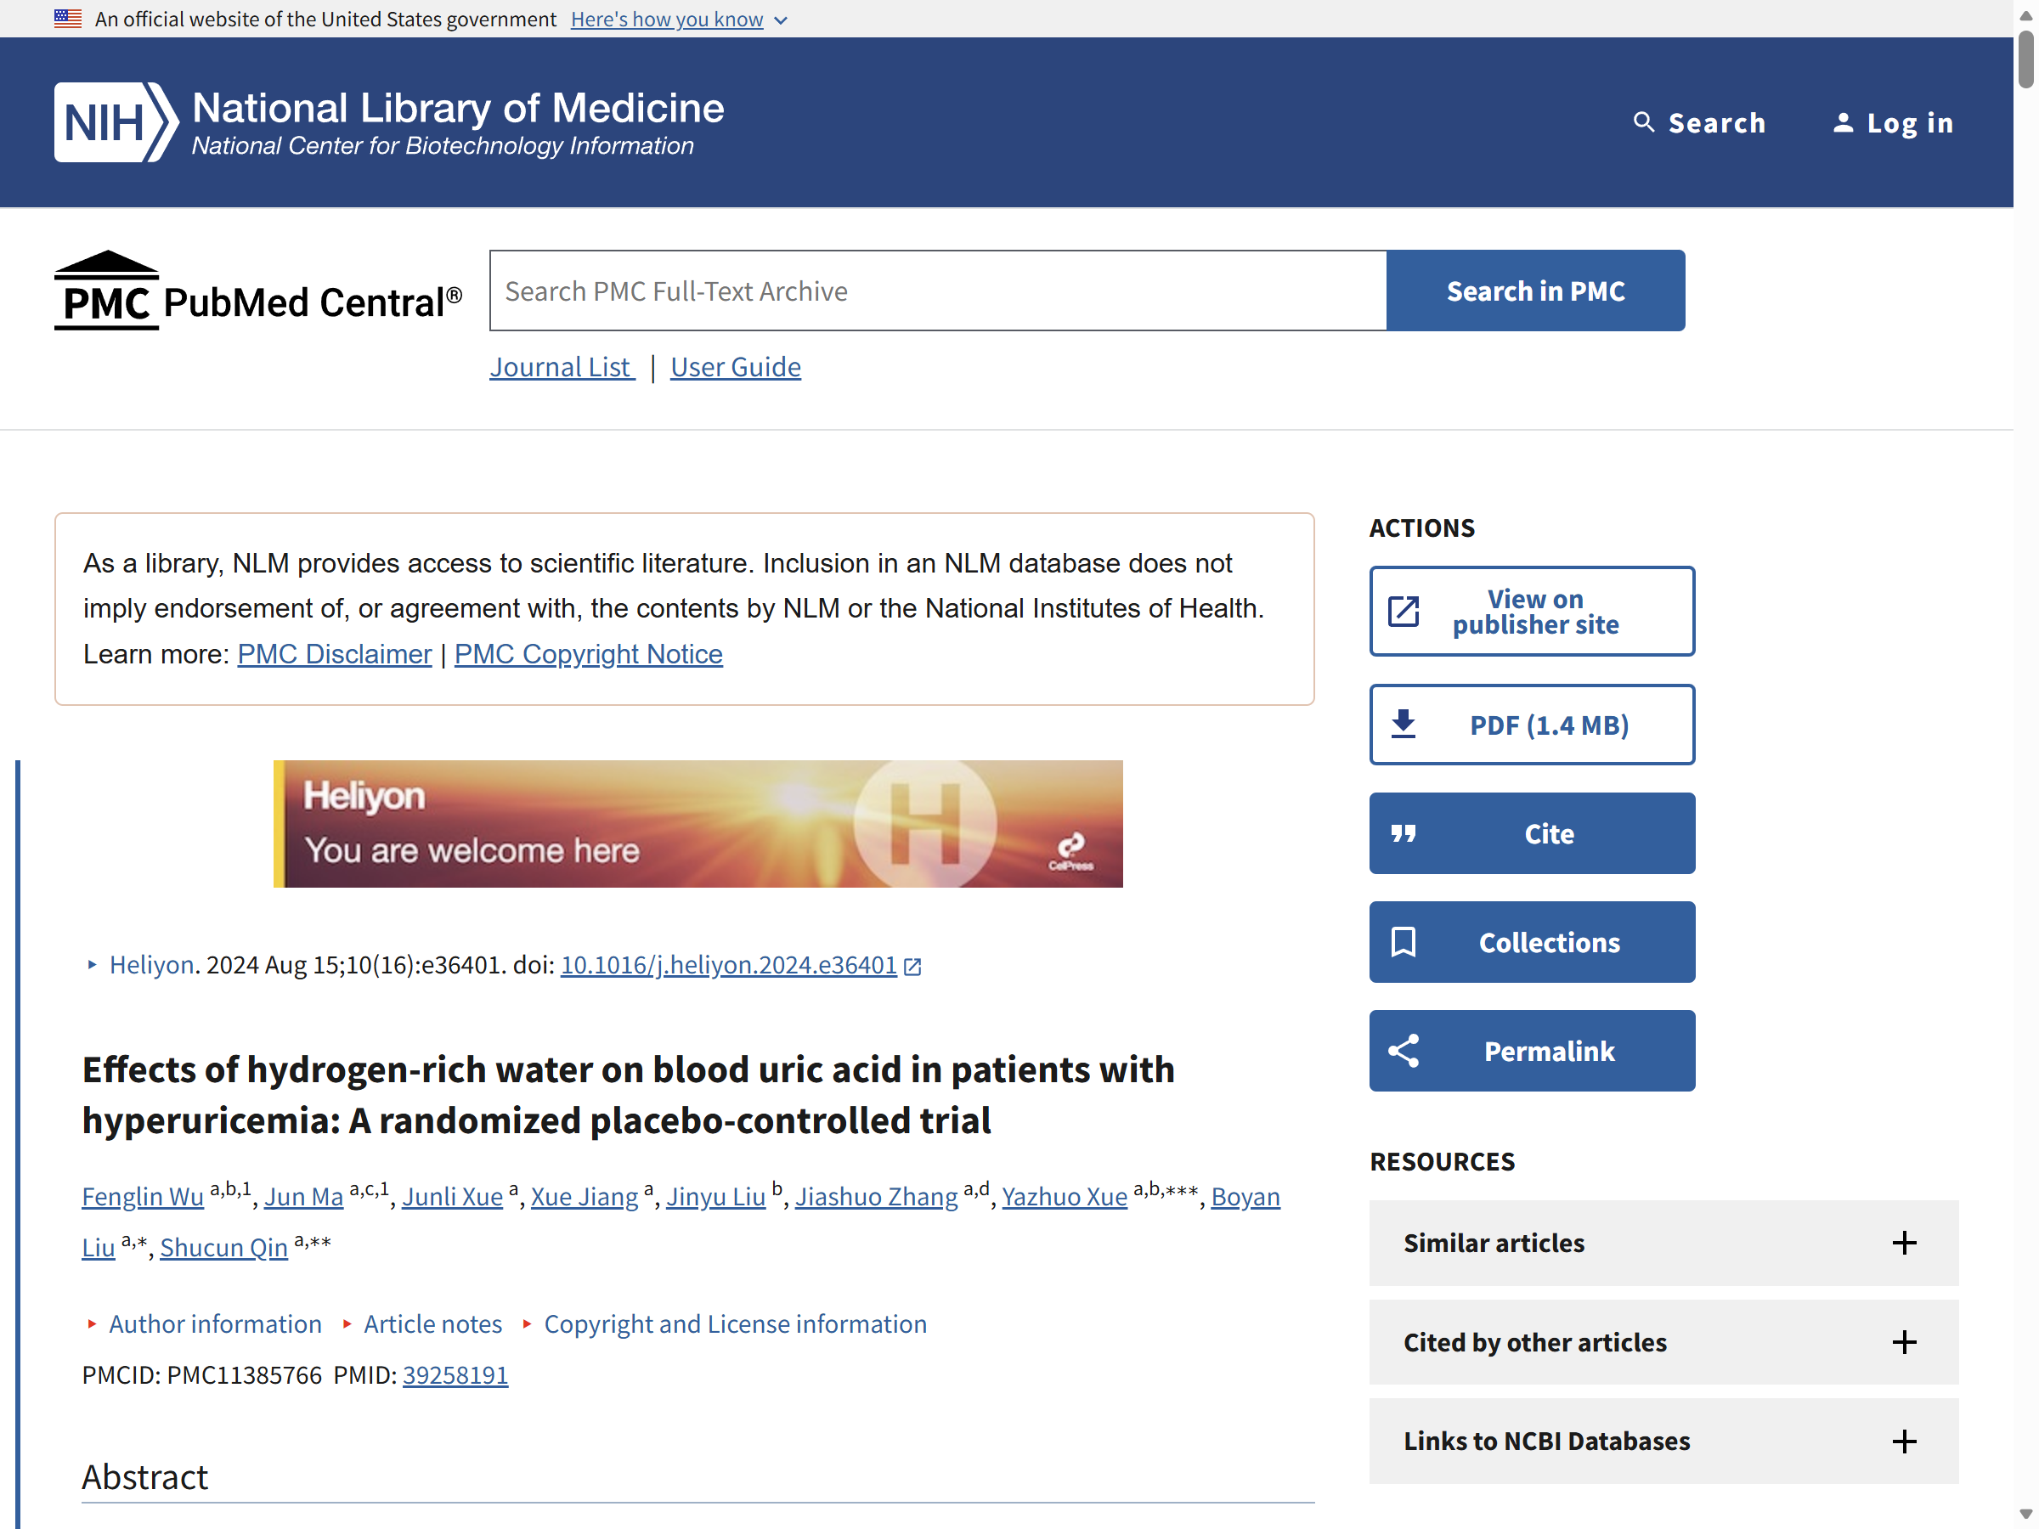This screenshot has height=1529, width=2039.
Task: Click the Search in PMC button
Action: (x=1536, y=291)
